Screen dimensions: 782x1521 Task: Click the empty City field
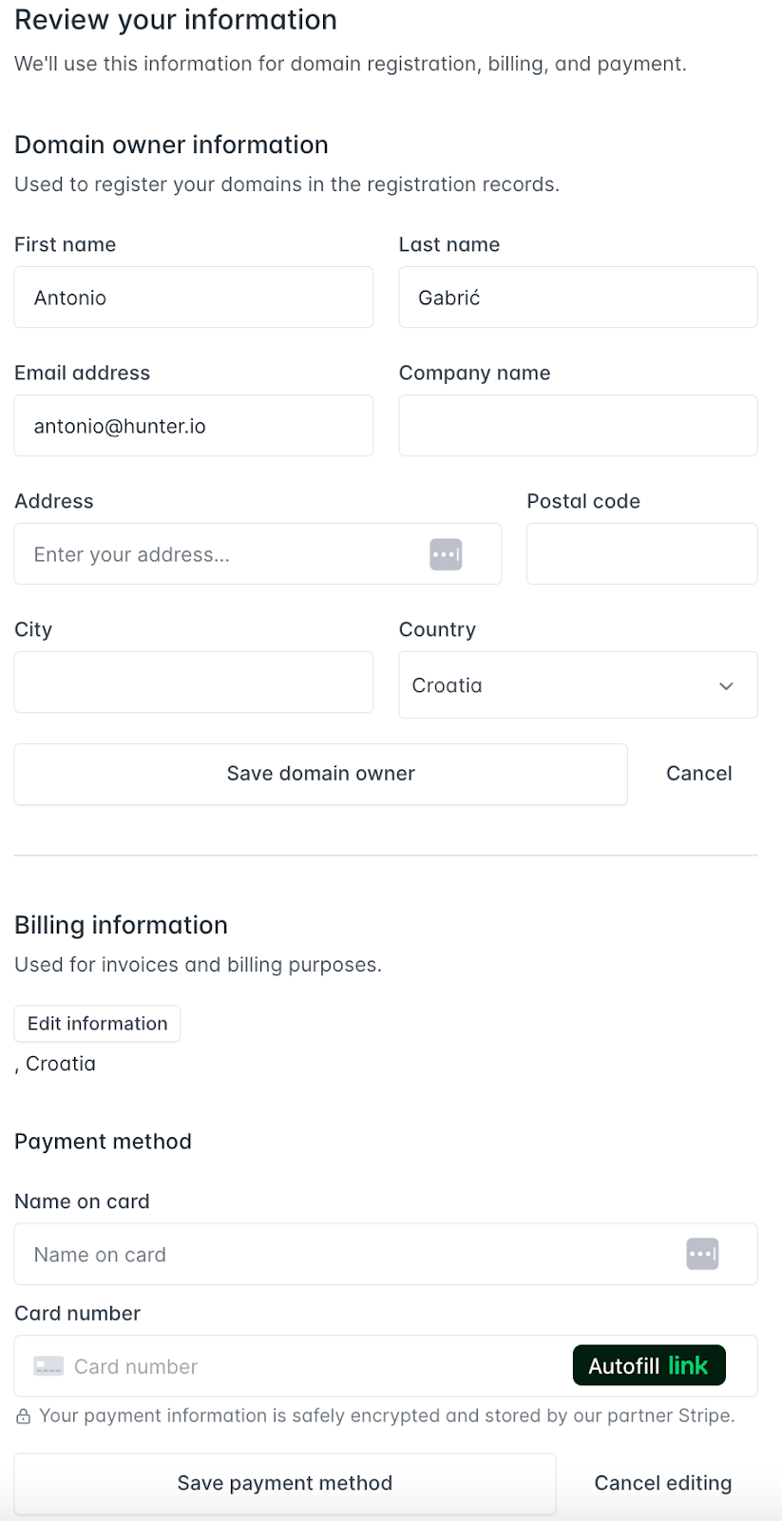pyautogui.click(x=193, y=683)
